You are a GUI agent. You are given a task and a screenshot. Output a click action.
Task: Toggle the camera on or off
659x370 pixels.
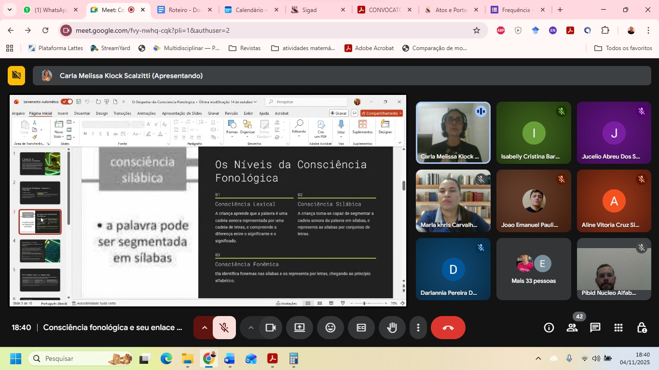point(271,328)
